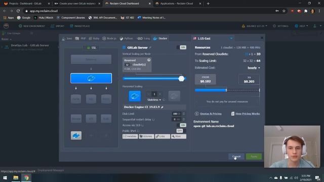Image resolution: width=324 pixels, height=182 pixels.
Task: Select the PHP language tab
Action: (80, 38)
